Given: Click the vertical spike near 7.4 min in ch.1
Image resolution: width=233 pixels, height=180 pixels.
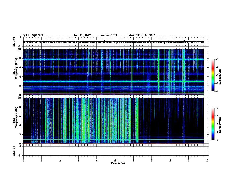Looking at the screenshot, I should (159, 72).
